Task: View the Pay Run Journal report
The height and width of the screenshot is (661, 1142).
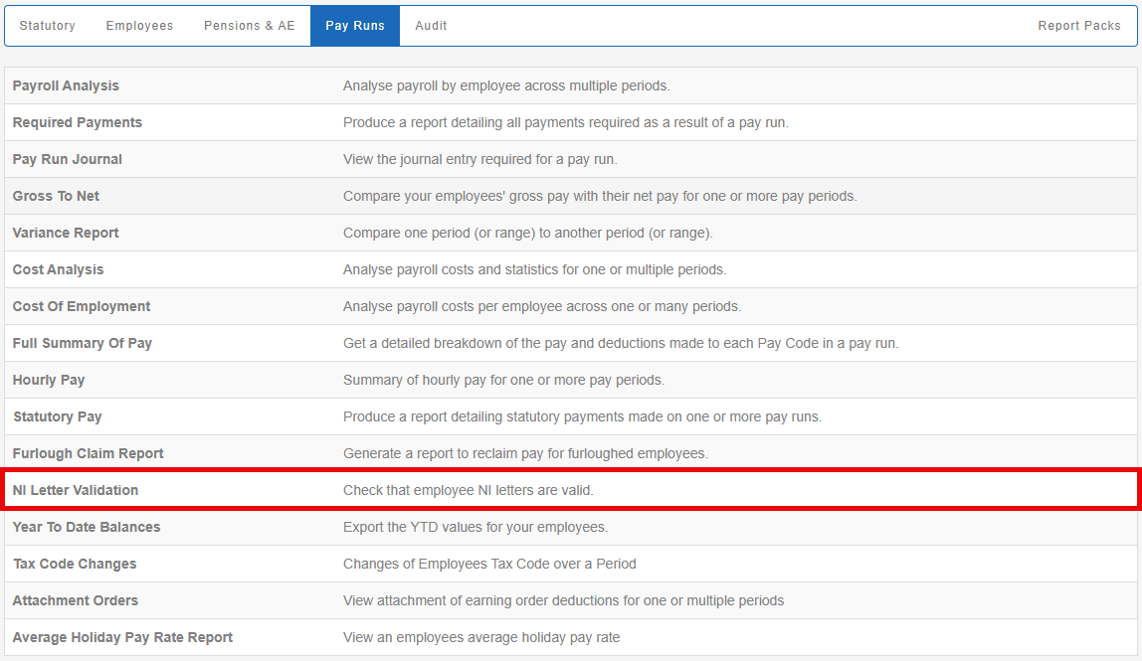Action: tap(68, 160)
